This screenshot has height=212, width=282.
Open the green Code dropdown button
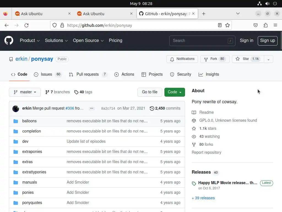(175, 92)
